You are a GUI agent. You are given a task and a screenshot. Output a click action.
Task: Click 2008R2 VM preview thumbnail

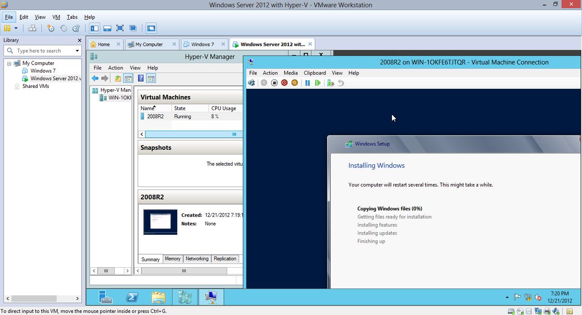160,222
